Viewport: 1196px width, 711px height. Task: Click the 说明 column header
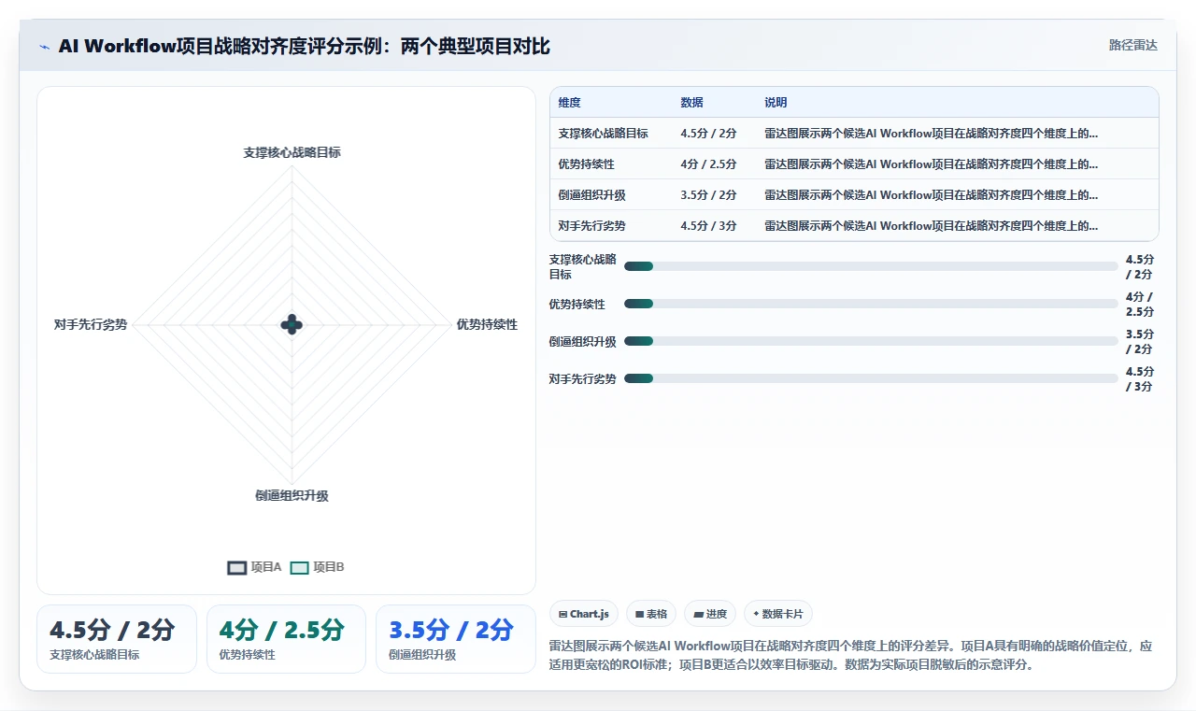tap(776, 103)
